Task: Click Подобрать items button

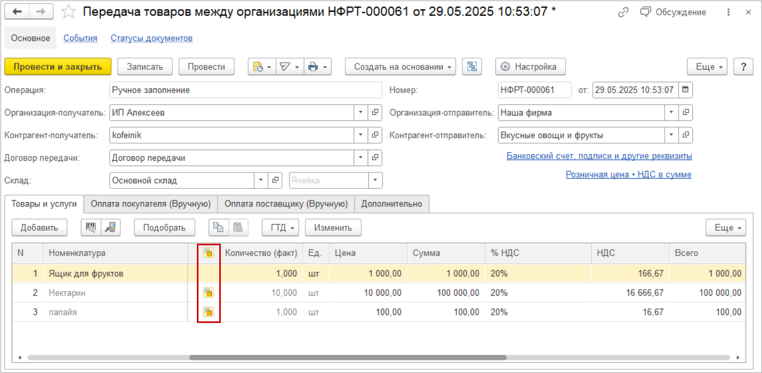Action: pyautogui.click(x=164, y=228)
